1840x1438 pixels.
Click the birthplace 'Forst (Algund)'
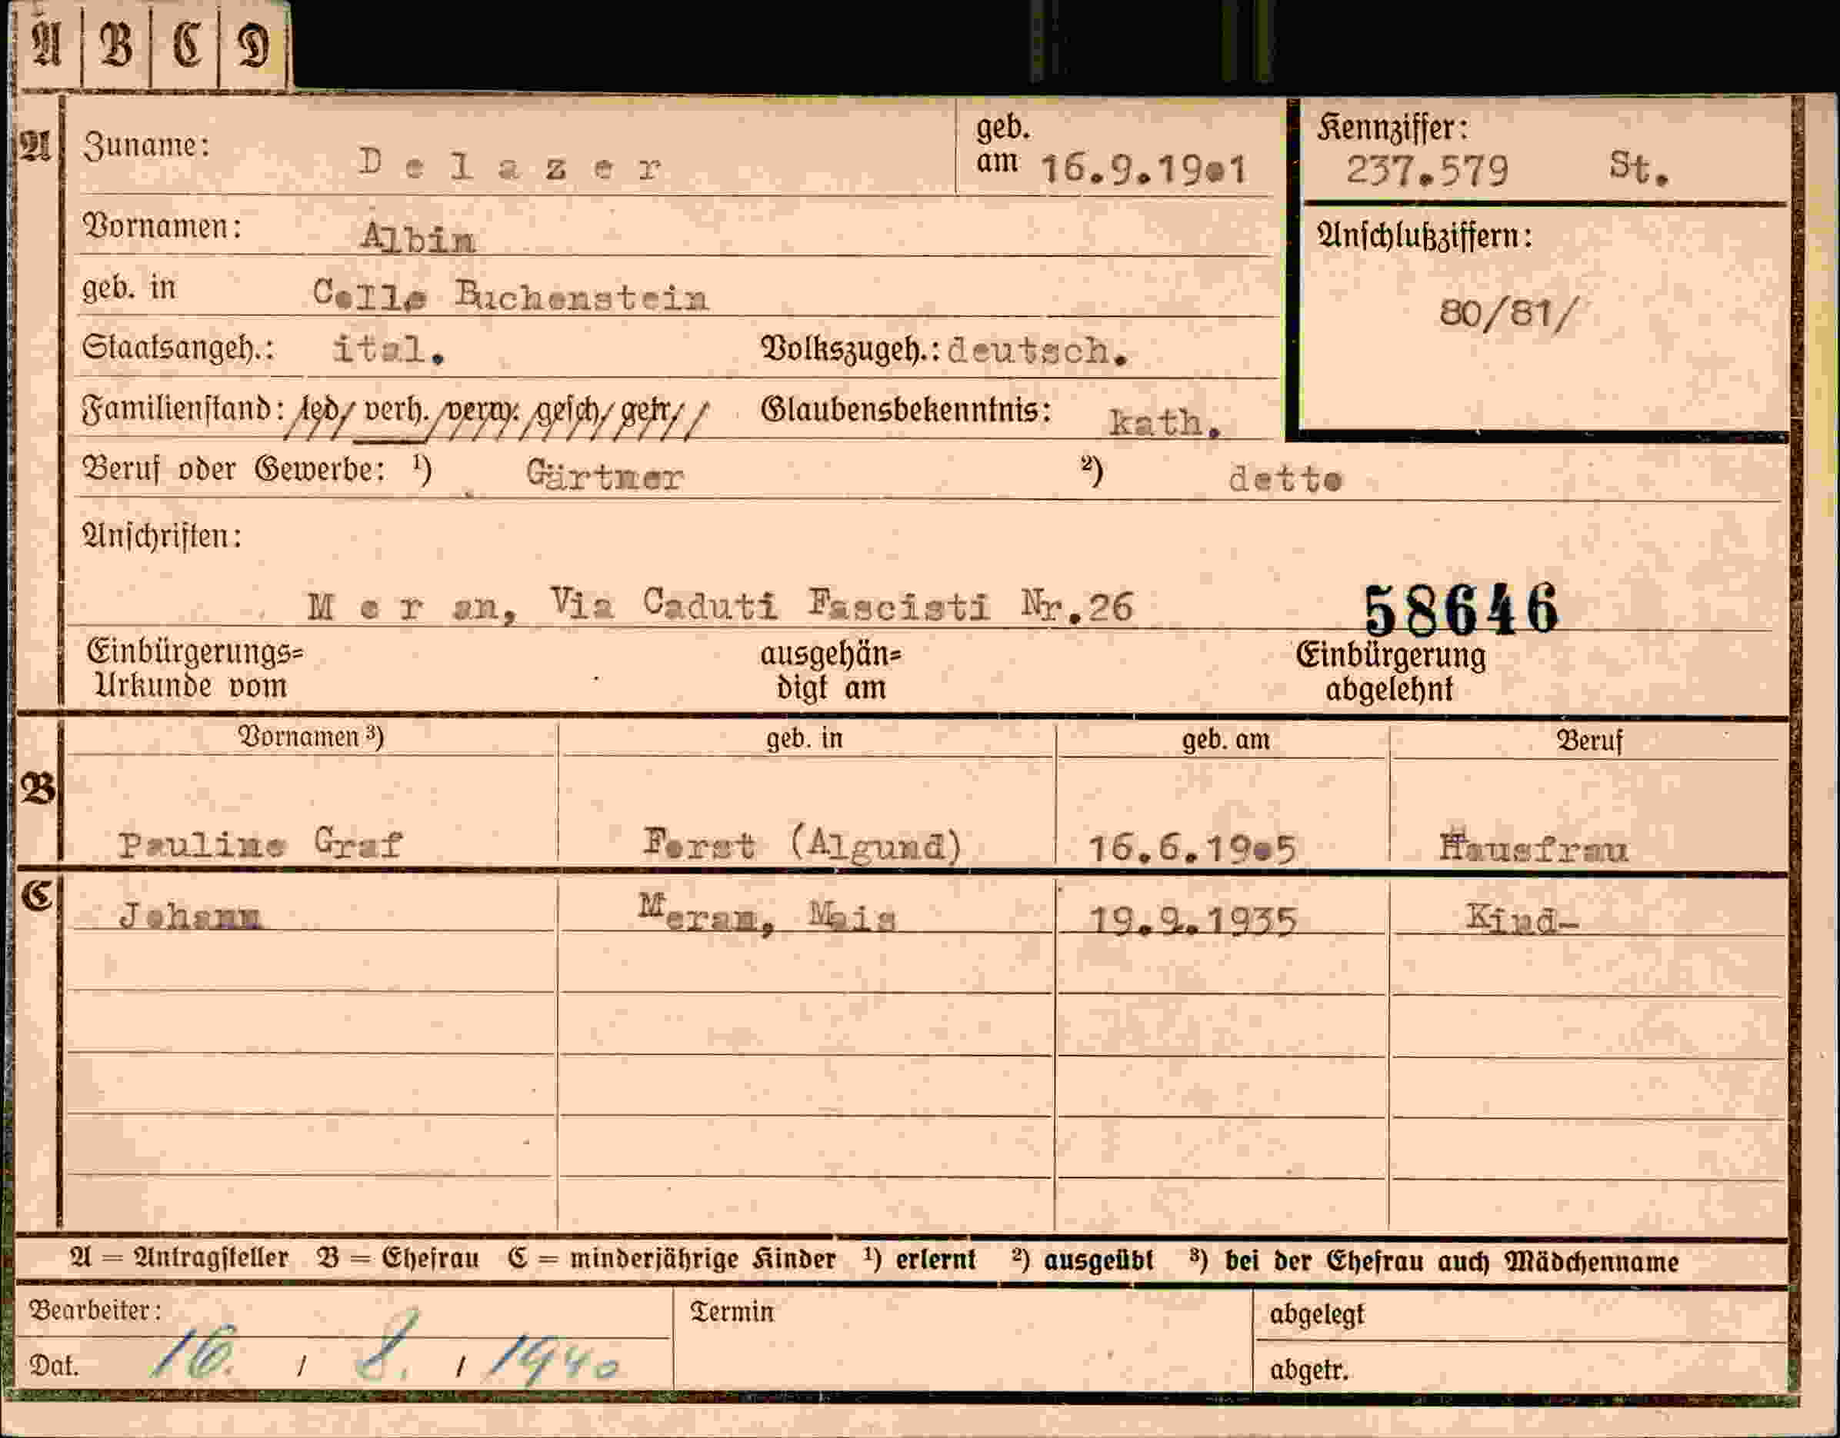click(803, 844)
